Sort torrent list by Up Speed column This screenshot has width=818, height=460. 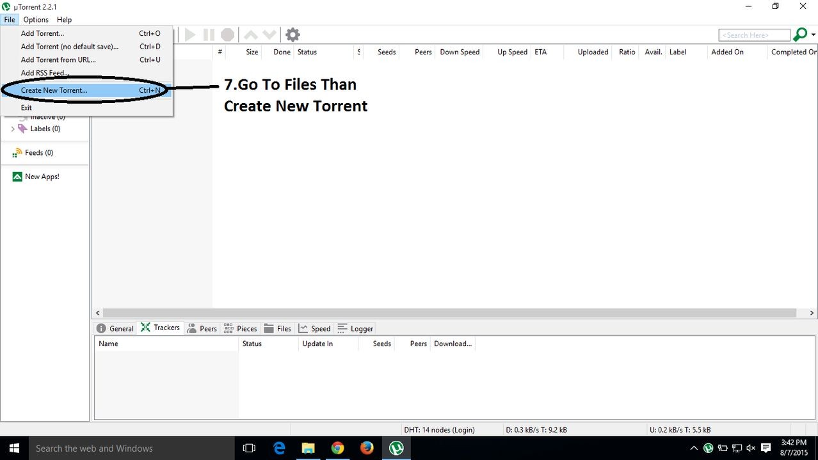pyautogui.click(x=508, y=52)
